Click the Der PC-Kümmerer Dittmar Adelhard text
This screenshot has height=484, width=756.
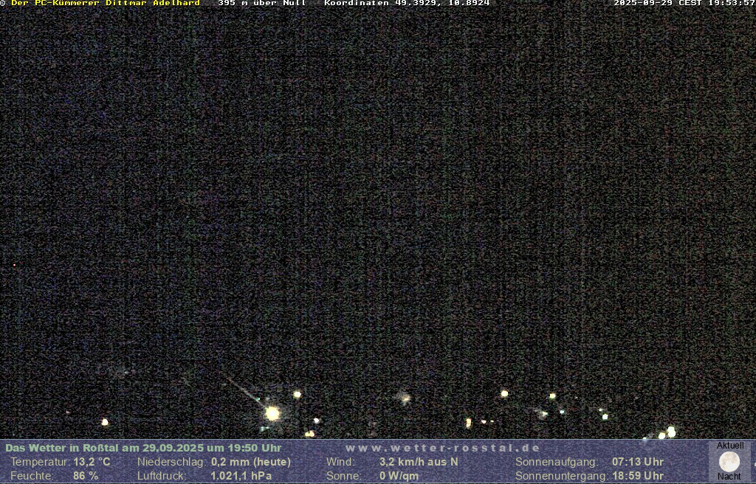click(106, 4)
